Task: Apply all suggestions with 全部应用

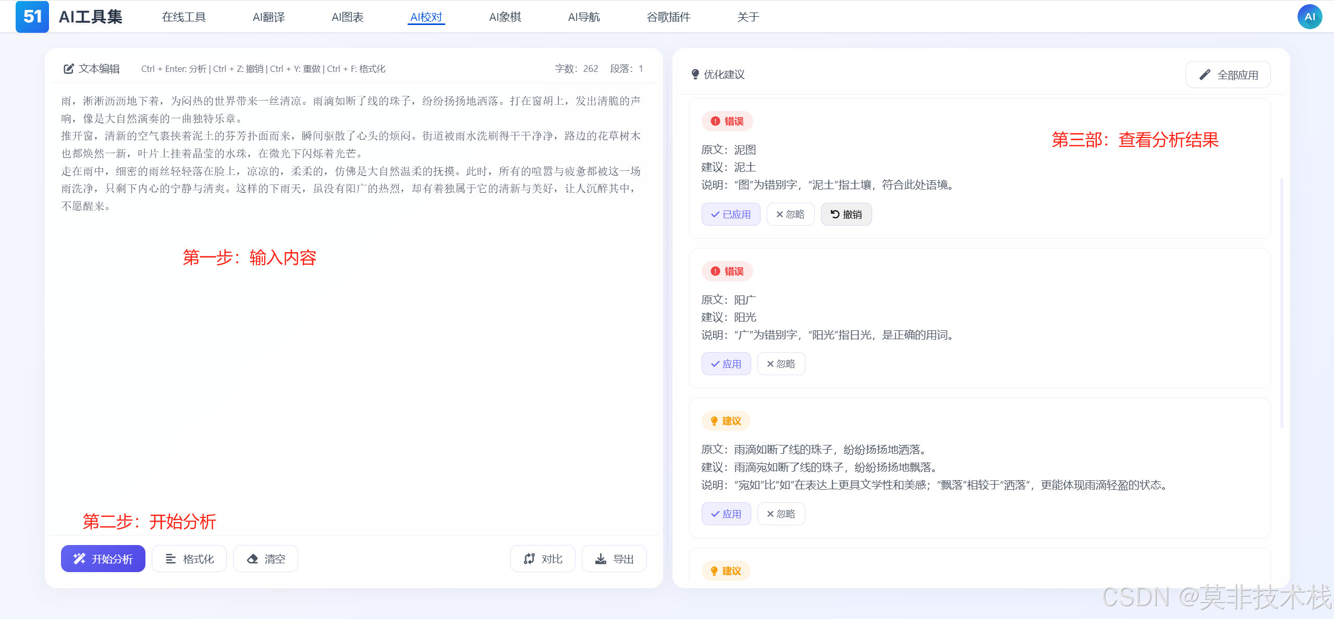Action: (1228, 75)
